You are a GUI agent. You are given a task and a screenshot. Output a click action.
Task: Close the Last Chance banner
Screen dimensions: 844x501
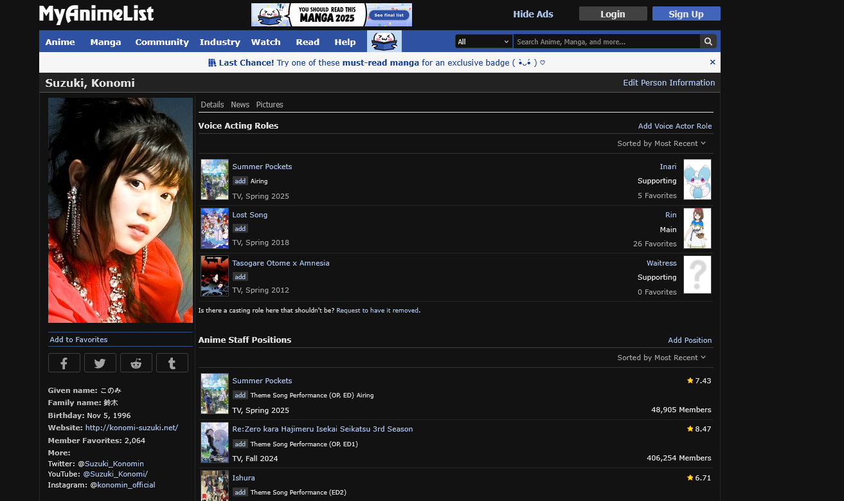point(712,62)
